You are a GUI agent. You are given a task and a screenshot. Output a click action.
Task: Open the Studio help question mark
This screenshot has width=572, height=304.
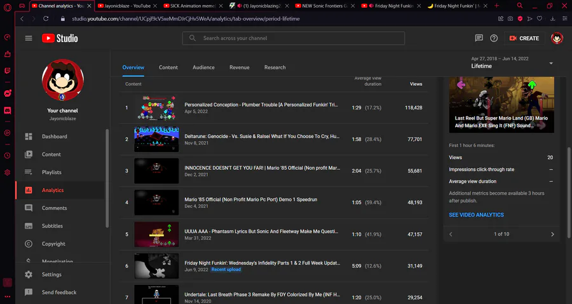point(494,38)
